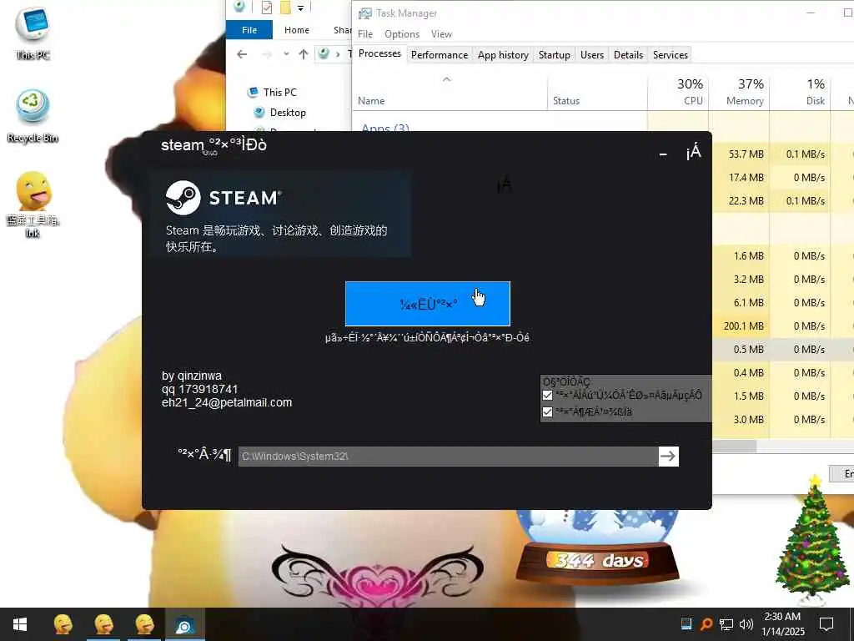Screen dimensions: 854x641
Task: Click Explorer quick access new folder icon
Action: point(285,8)
